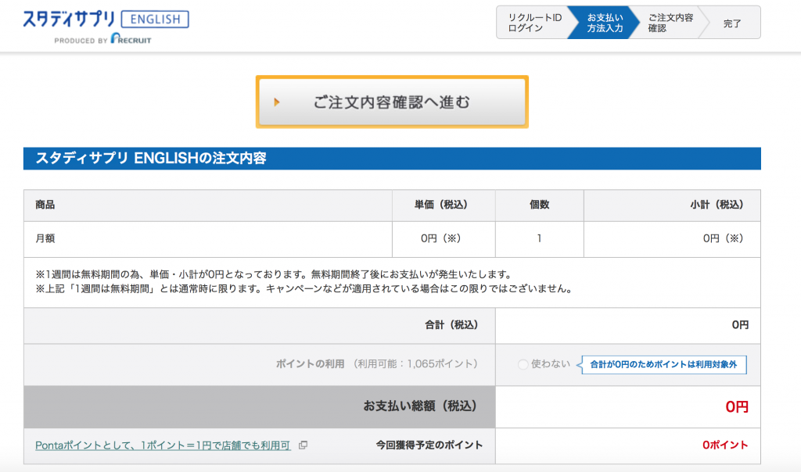
Task: Click the 合計（税込） label
Action: 451,325
